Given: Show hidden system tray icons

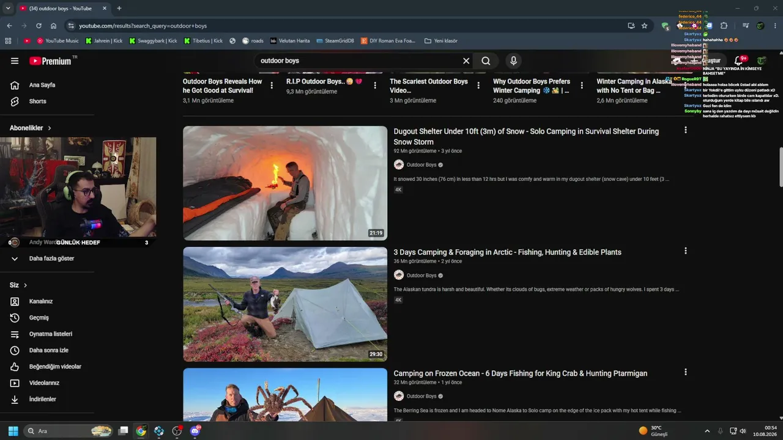Looking at the screenshot, I should coord(707,431).
